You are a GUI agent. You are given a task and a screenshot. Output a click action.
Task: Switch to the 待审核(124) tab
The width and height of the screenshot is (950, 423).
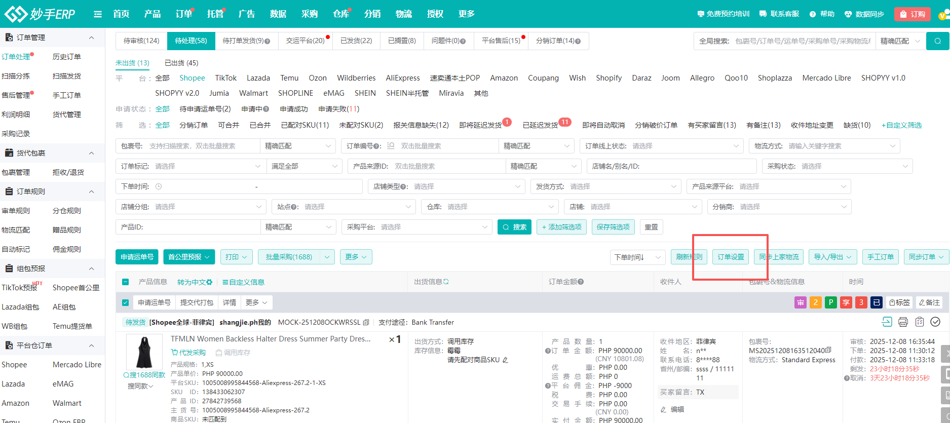click(x=141, y=41)
